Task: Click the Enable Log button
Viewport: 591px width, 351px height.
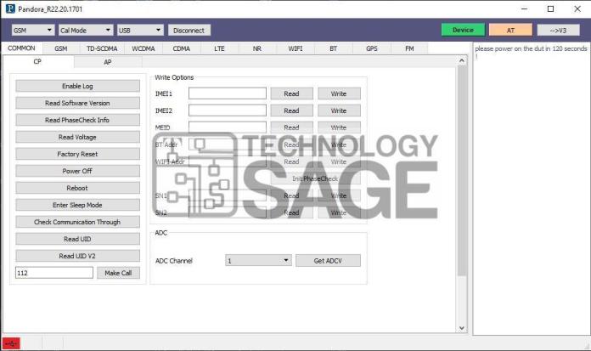Action: 77,86
